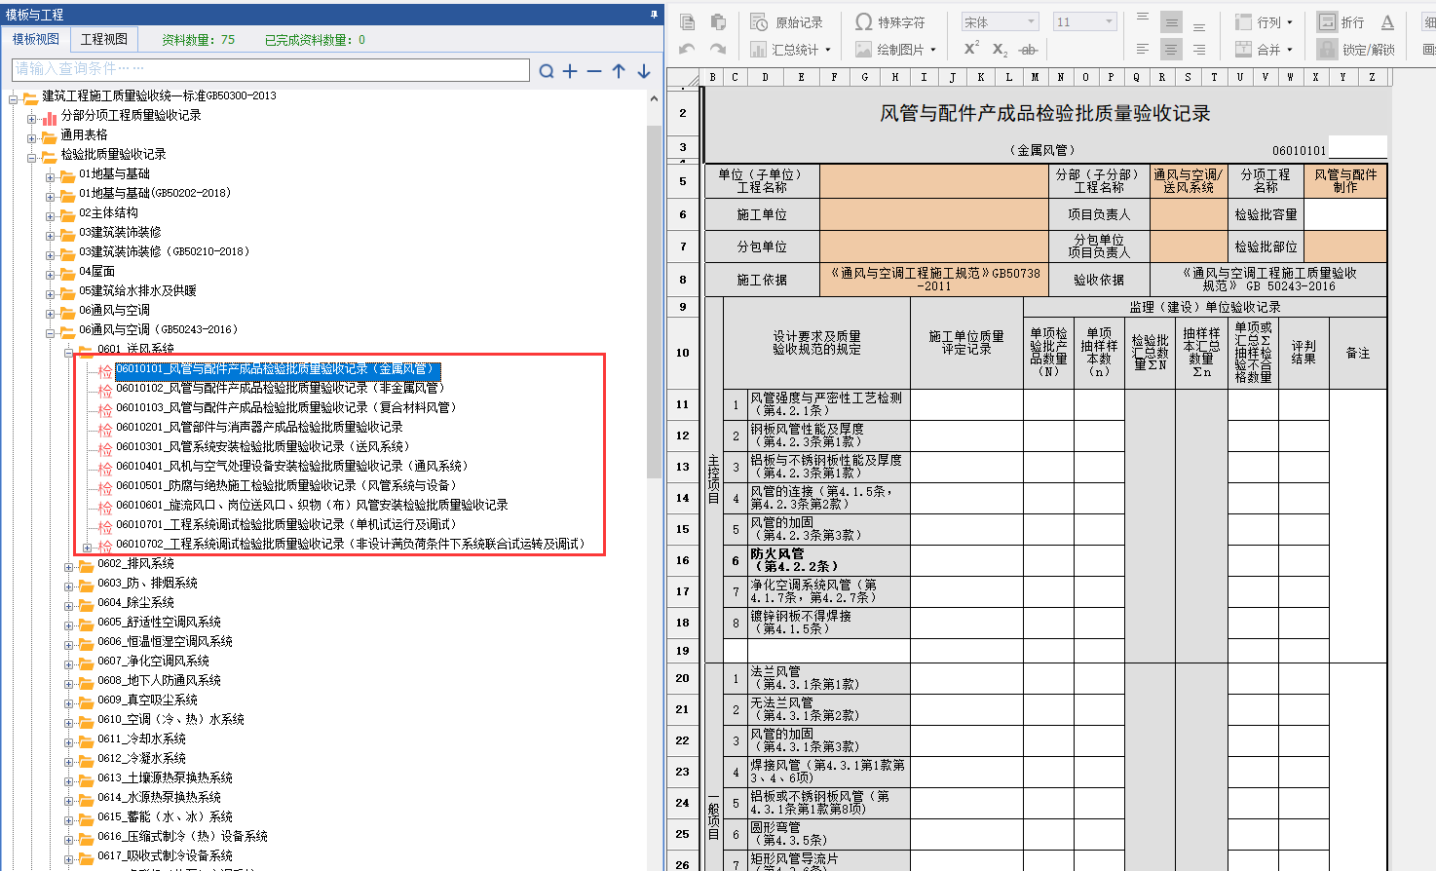
Task: Click the plus icon beside search box
Action: (x=570, y=71)
